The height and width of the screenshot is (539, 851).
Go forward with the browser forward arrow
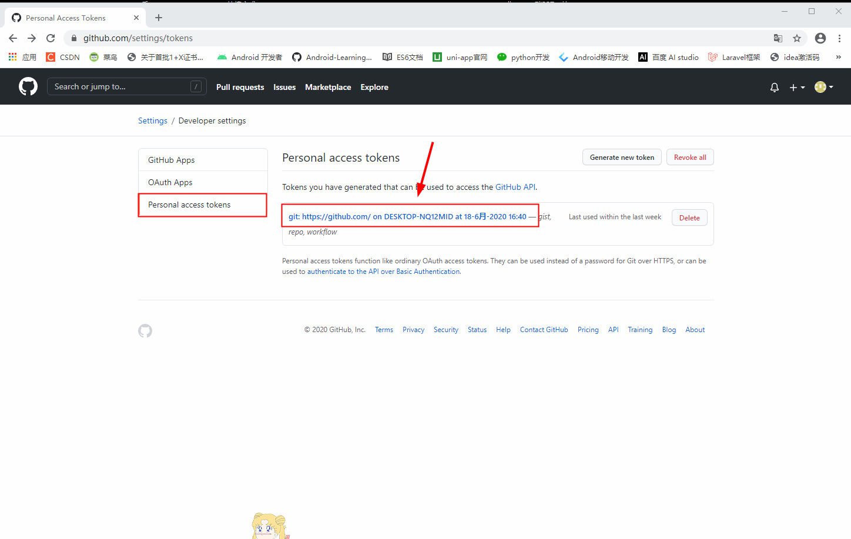[32, 38]
